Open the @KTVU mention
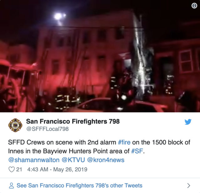 tap(73, 160)
